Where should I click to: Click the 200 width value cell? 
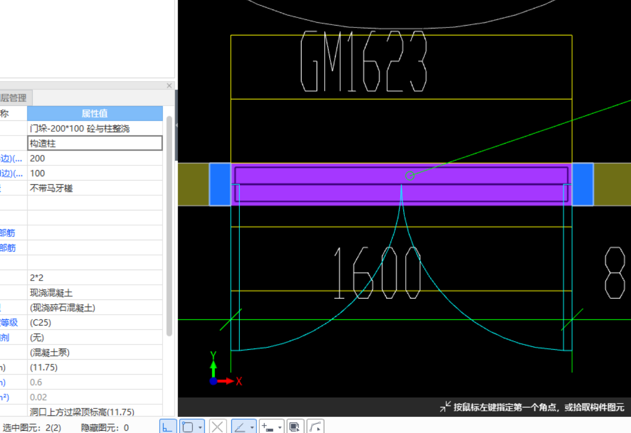click(x=95, y=158)
